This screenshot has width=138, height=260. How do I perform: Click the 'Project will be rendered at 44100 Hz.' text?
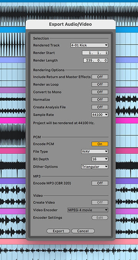click(x=64, y=123)
